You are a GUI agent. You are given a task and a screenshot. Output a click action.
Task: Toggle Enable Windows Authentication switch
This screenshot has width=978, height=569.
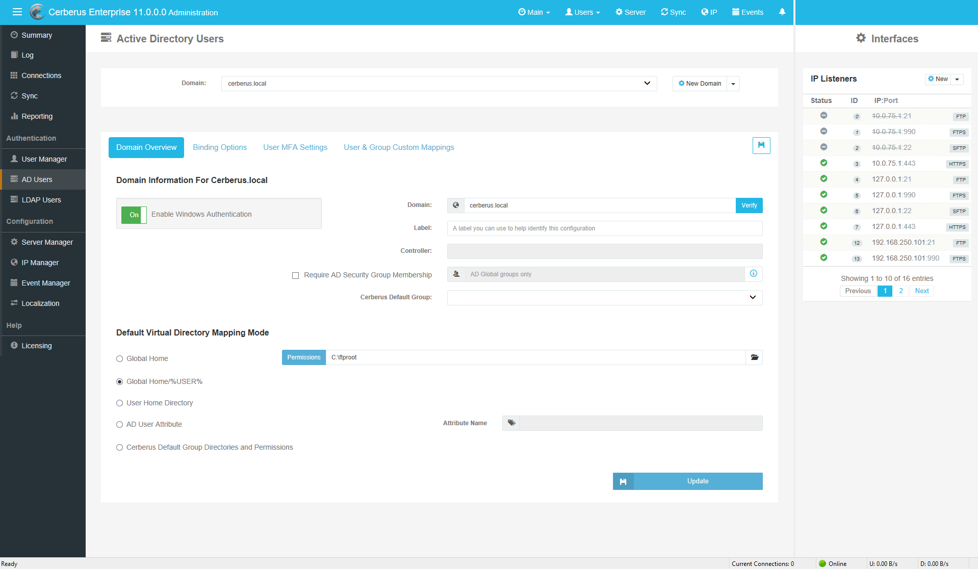134,215
